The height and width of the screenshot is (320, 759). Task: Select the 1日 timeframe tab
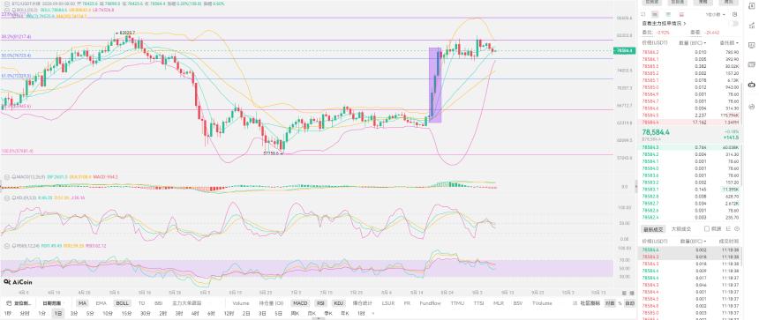coord(58,313)
